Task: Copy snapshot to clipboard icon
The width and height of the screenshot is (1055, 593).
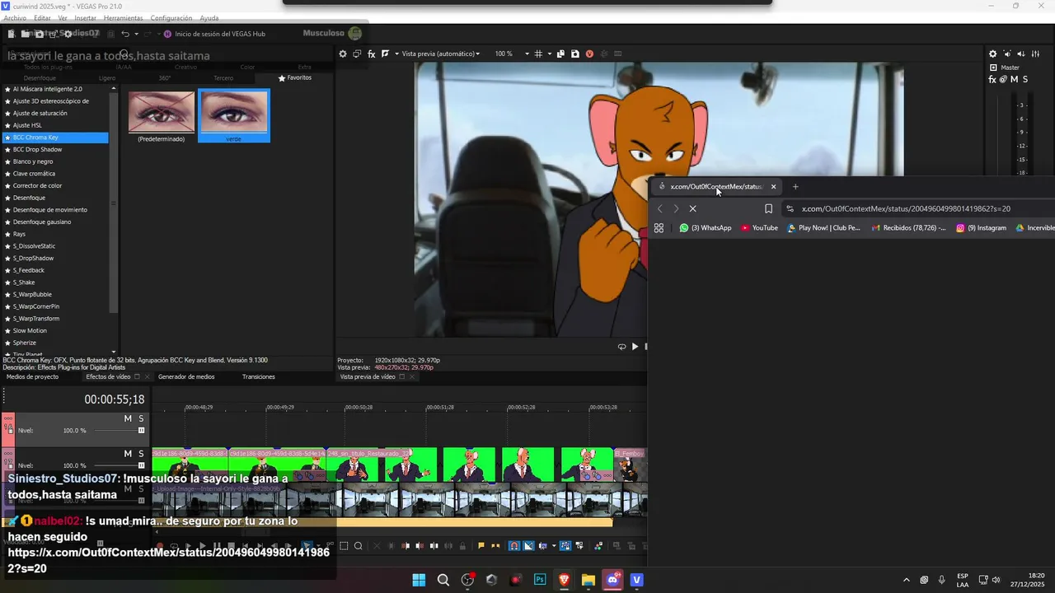Action: pyautogui.click(x=560, y=54)
